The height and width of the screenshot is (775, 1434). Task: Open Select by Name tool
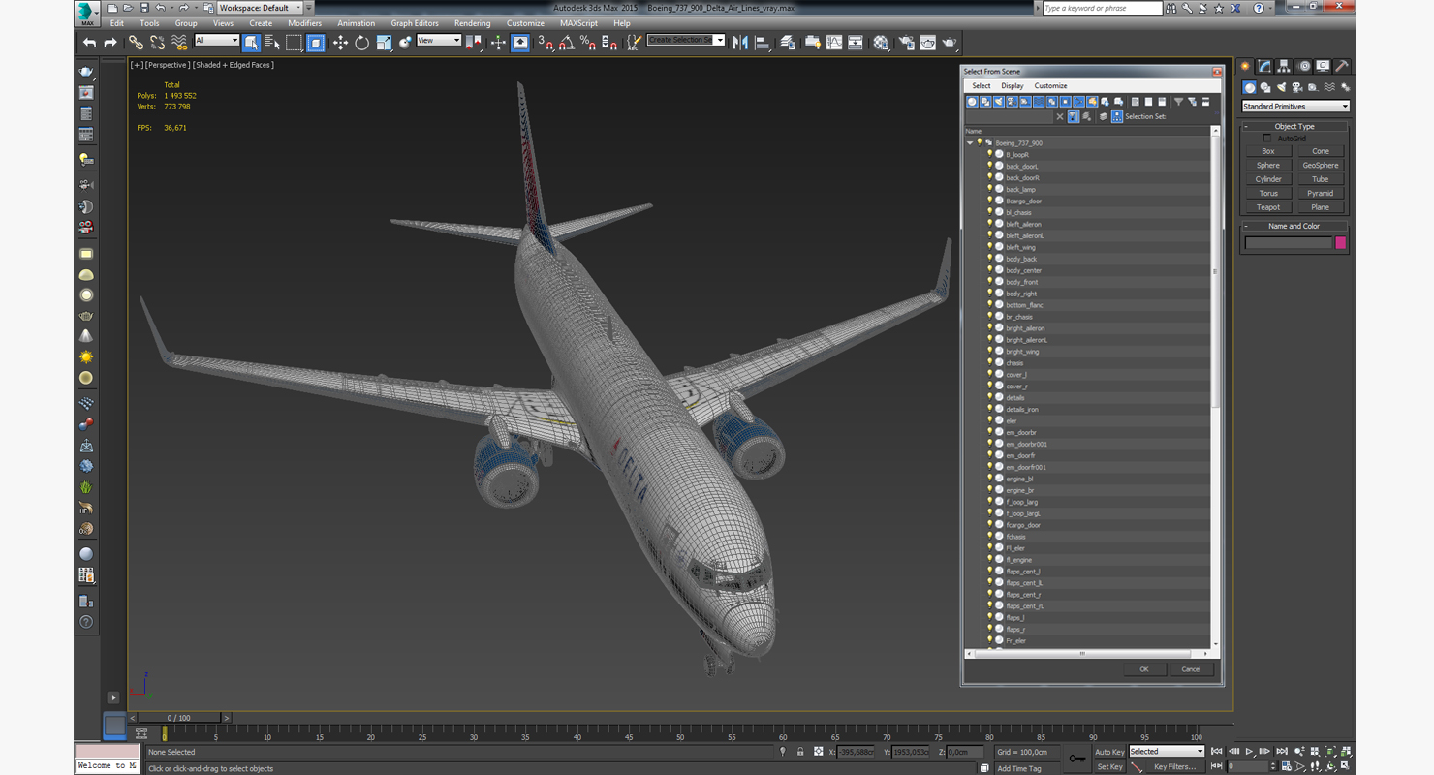(x=271, y=43)
